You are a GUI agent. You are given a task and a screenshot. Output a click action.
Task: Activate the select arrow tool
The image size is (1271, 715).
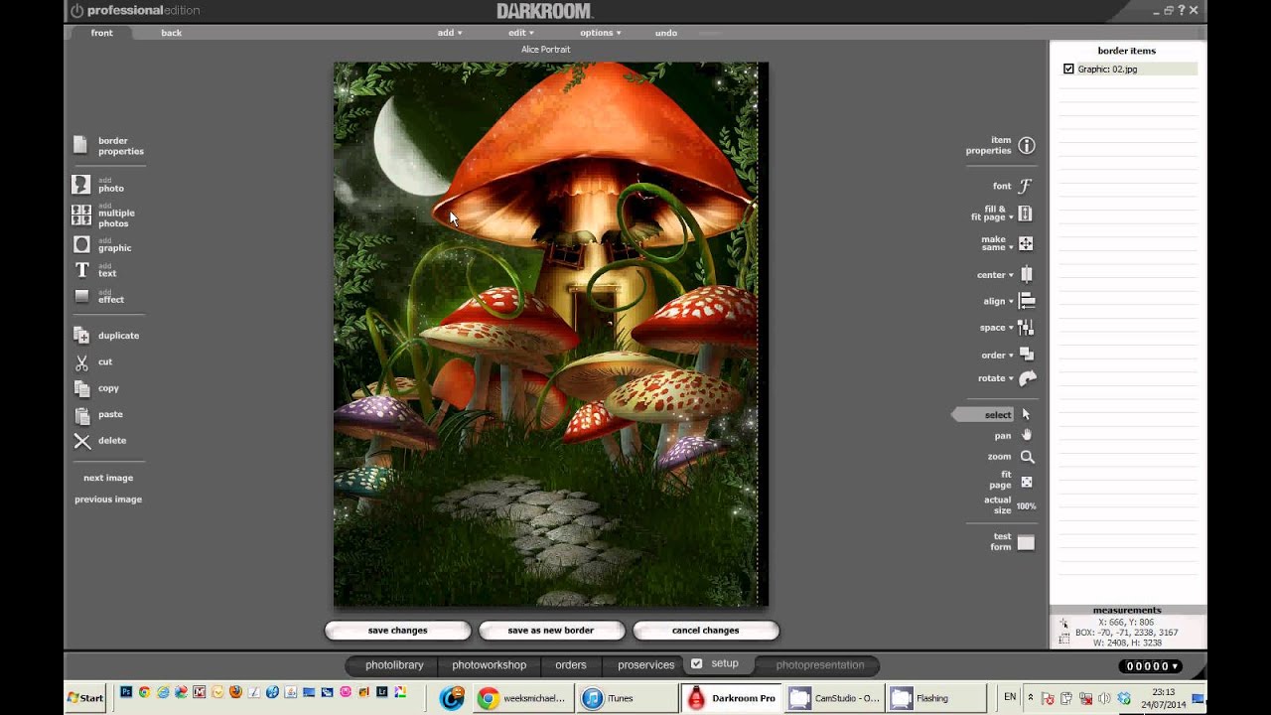(x=1027, y=415)
